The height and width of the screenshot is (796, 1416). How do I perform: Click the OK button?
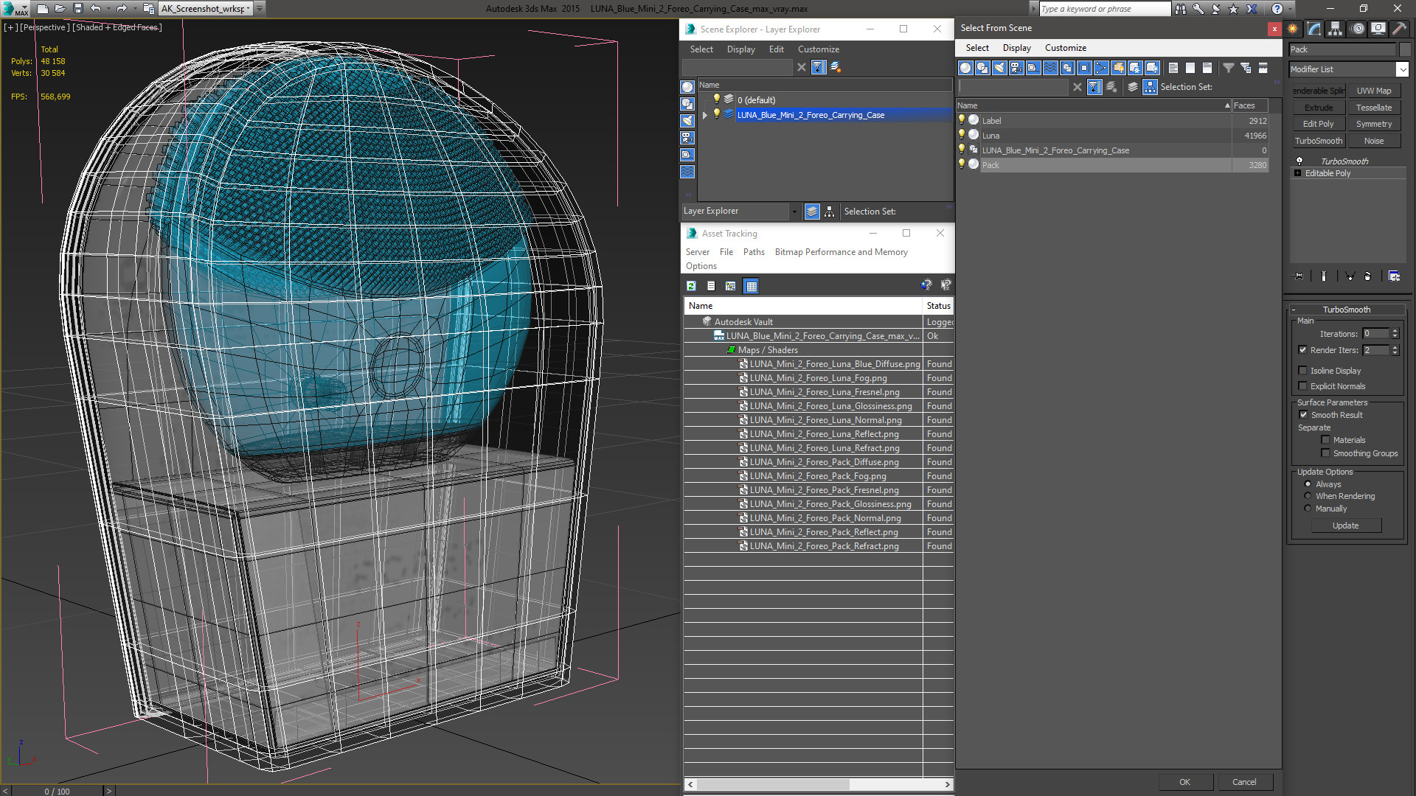point(1184,782)
